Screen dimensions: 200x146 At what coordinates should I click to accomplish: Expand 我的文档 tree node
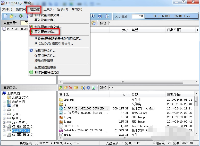click(4, 102)
